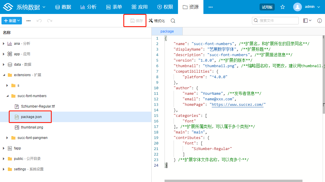Switch to the 分析 menu tab
The width and height of the screenshot is (325, 182).
(88, 7)
